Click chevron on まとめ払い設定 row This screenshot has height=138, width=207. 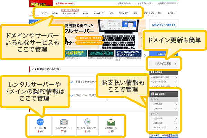point(176,127)
